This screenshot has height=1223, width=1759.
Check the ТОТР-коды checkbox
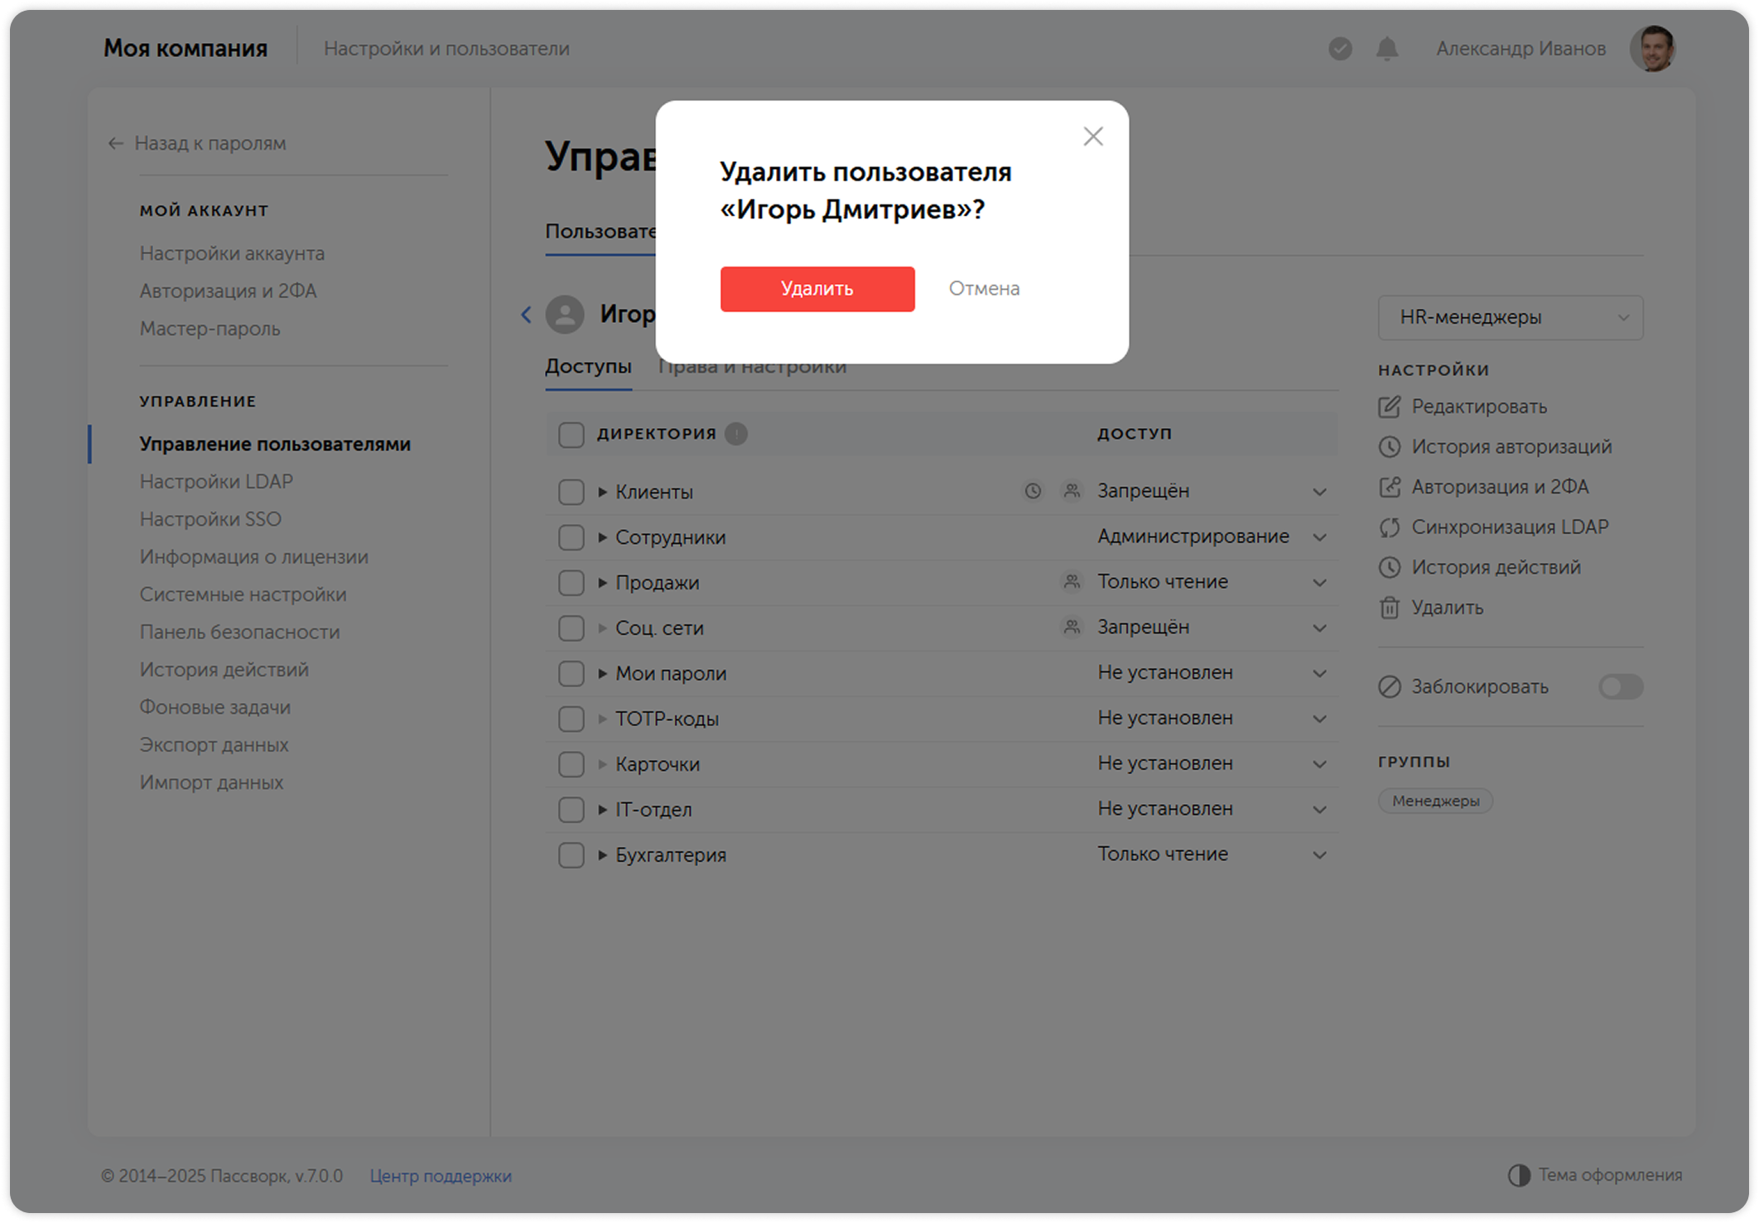tap(571, 719)
